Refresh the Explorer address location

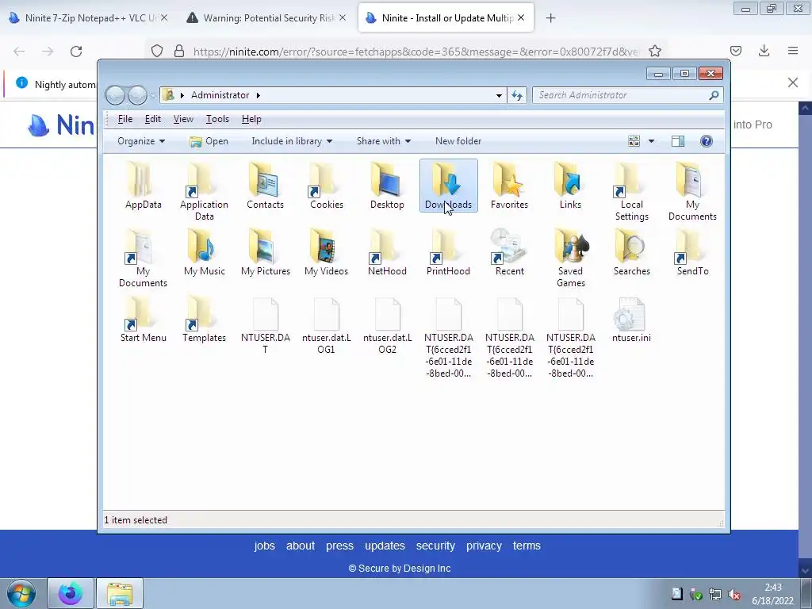tap(517, 95)
